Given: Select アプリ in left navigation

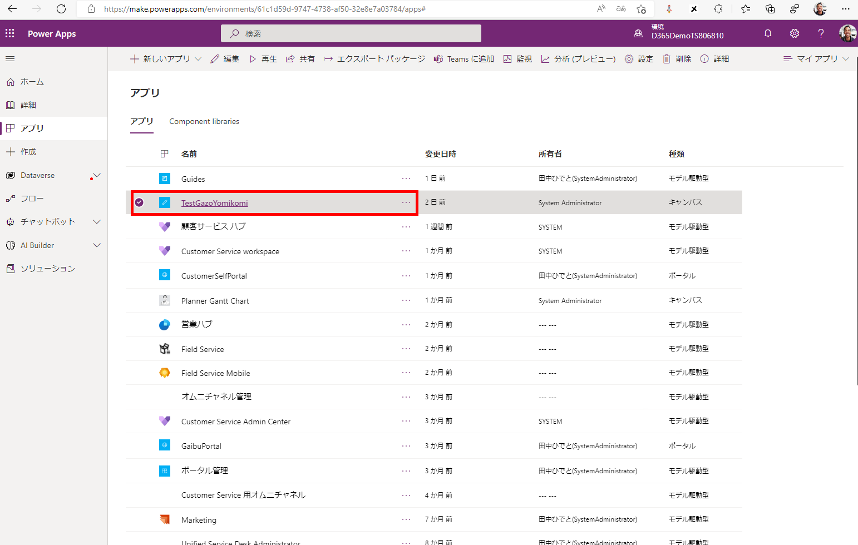Looking at the screenshot, I should 53,128.
